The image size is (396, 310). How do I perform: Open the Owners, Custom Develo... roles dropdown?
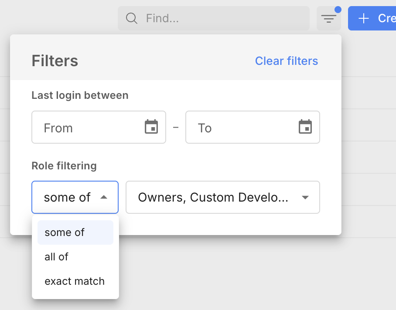tap(214, 197)
